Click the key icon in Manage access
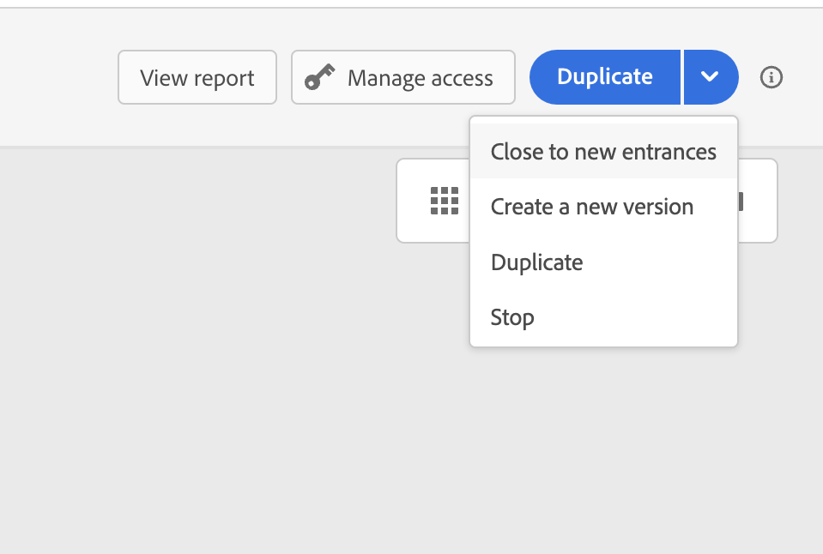Screen dimensions: 823x554 coord(320,78)
